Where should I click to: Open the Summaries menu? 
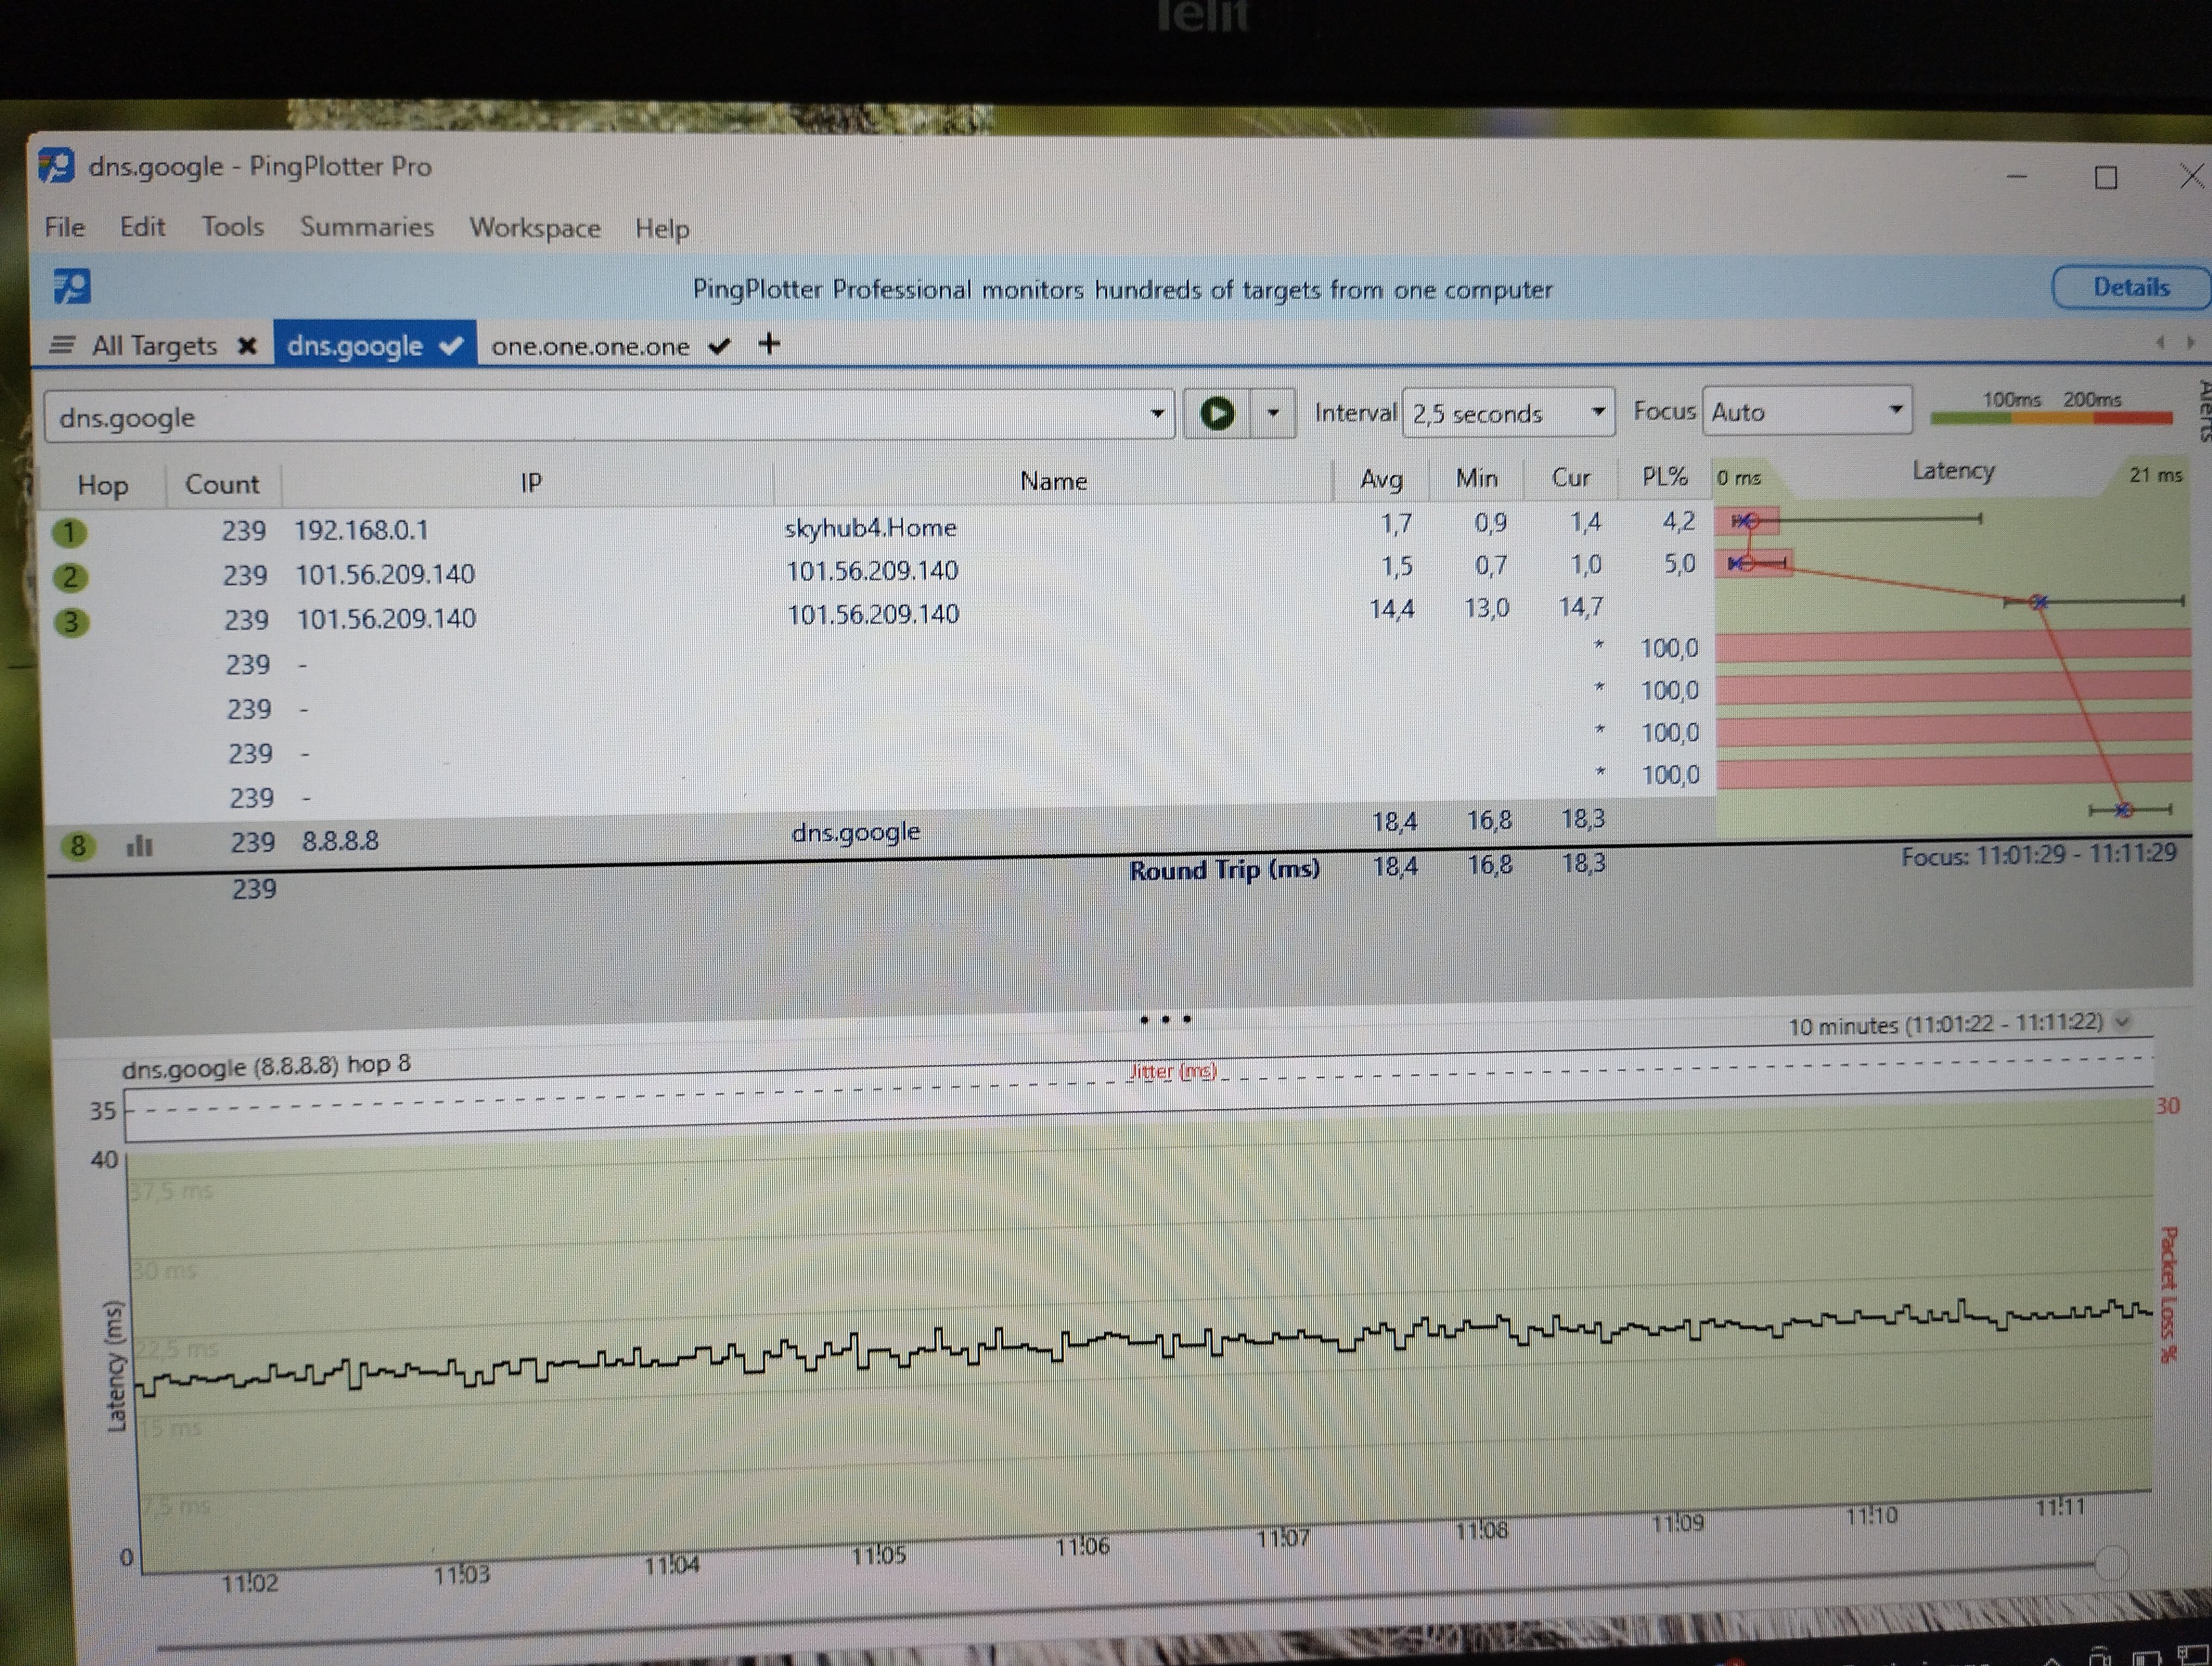click(x=367, y=227)
